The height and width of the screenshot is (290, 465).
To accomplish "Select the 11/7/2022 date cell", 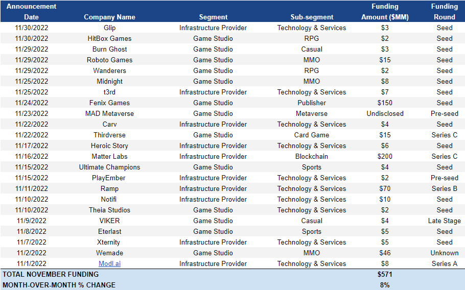I will pos(32,242).
